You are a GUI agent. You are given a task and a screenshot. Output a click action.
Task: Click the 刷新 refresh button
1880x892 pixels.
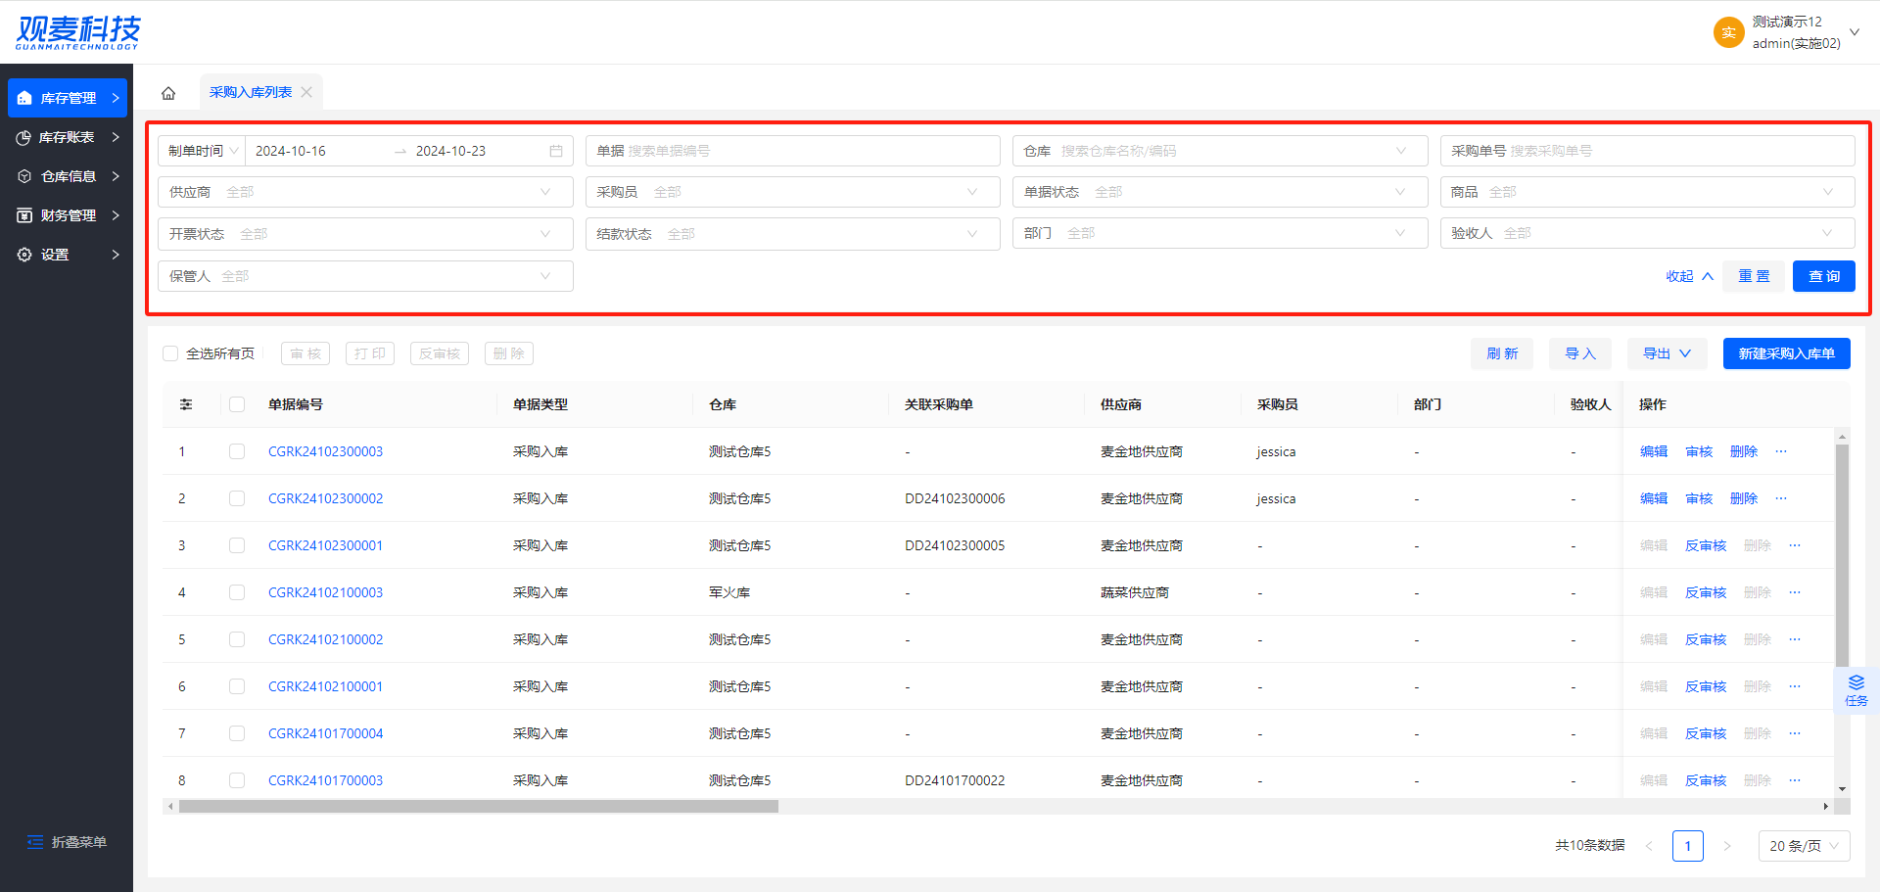1502,353
